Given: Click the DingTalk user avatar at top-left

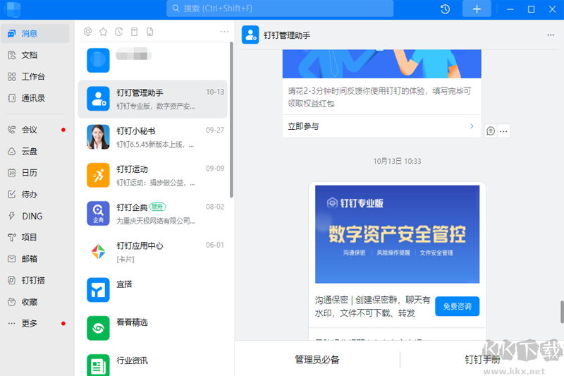Looking at the screenshot, I should pos(13,9).
